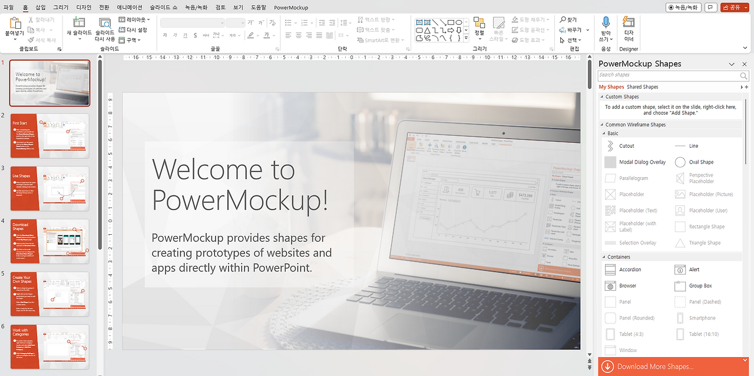Toggle center text alignment
Screen dimensions: 754x376
tap(299, 35)
